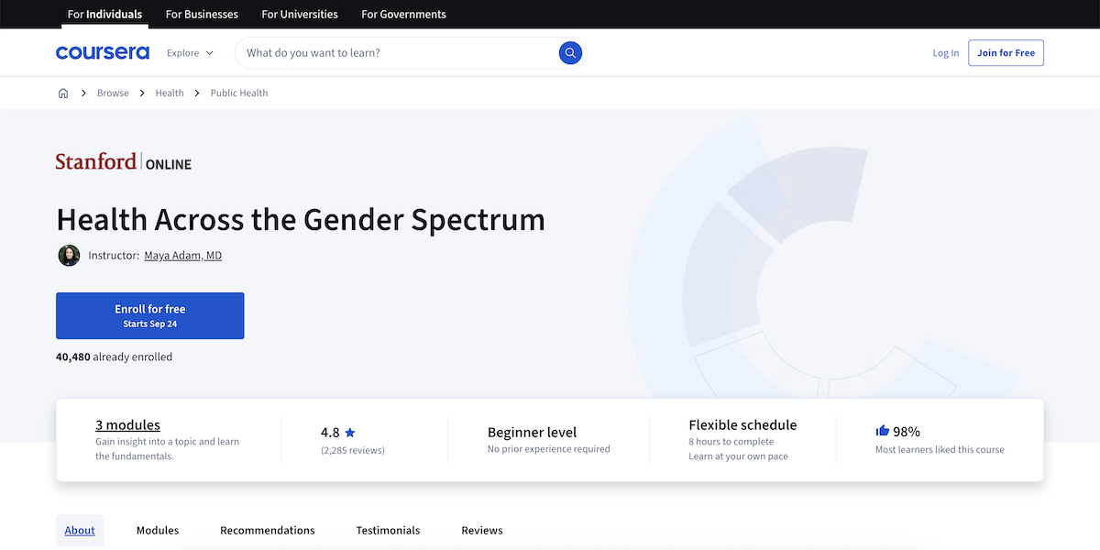Select the For Individuals tab
1100x550 pixels.
(104, 15)
